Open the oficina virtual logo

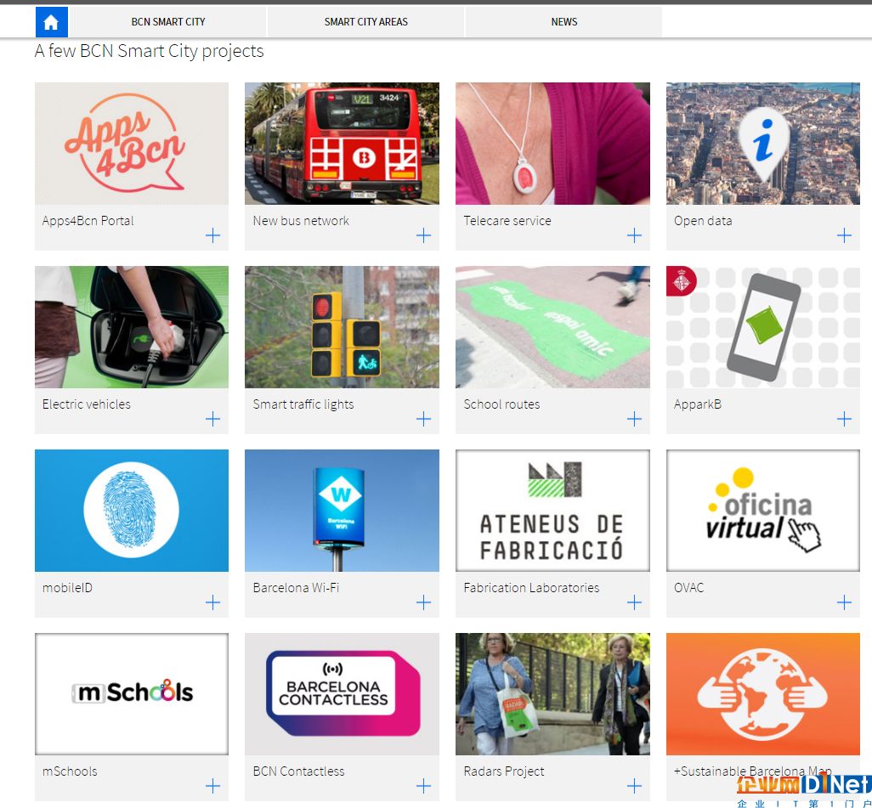pyautogui.click(x=763, y=511)
